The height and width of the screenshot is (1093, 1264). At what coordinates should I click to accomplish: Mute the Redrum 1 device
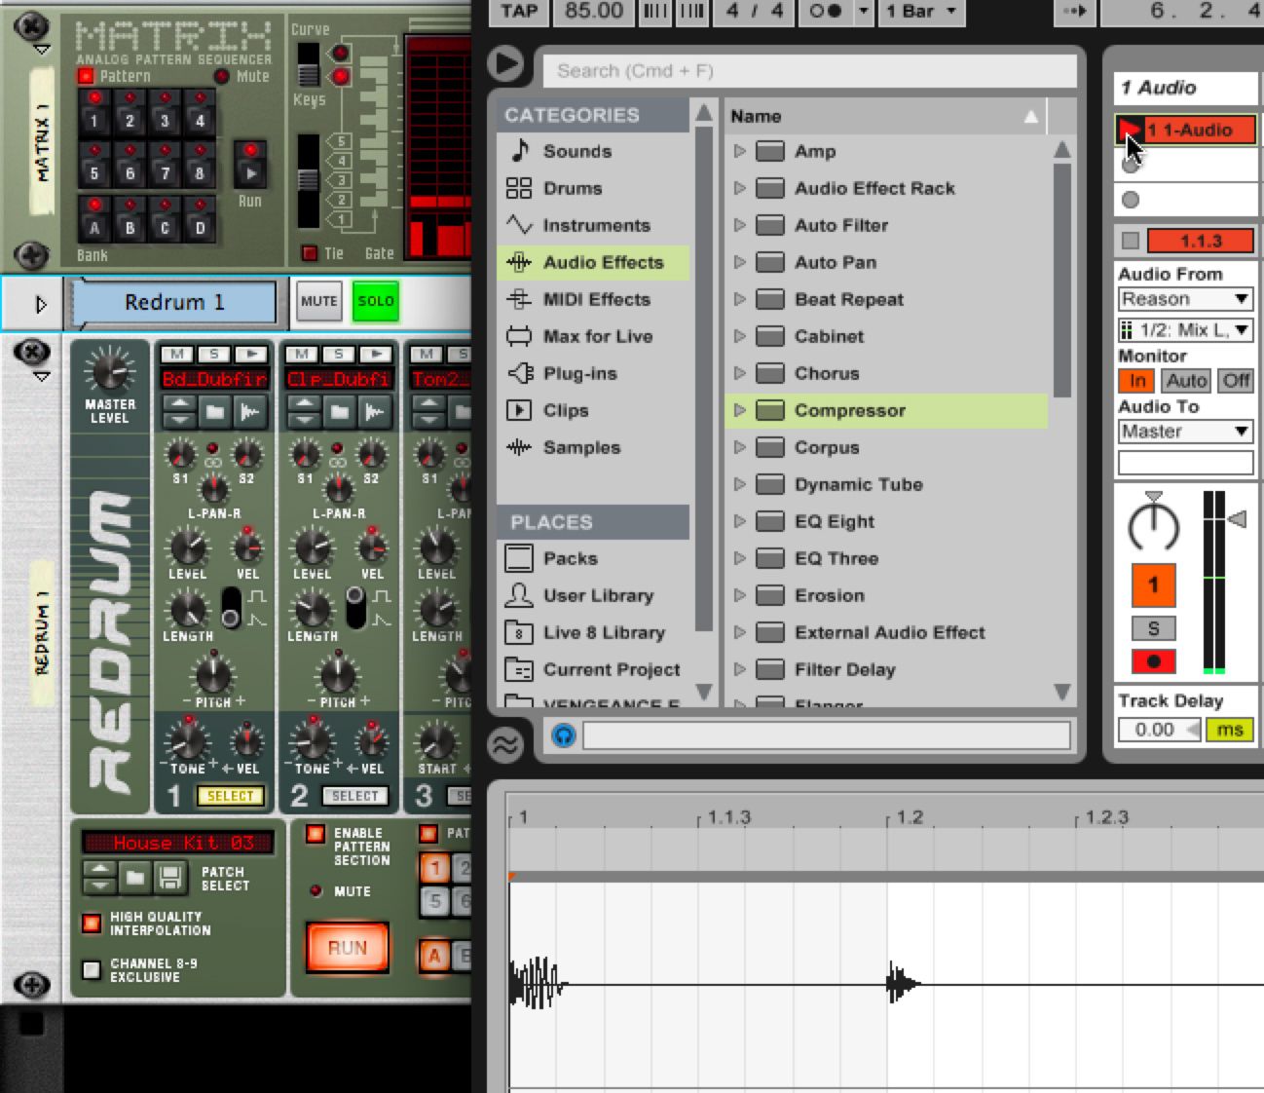point(318,301)
